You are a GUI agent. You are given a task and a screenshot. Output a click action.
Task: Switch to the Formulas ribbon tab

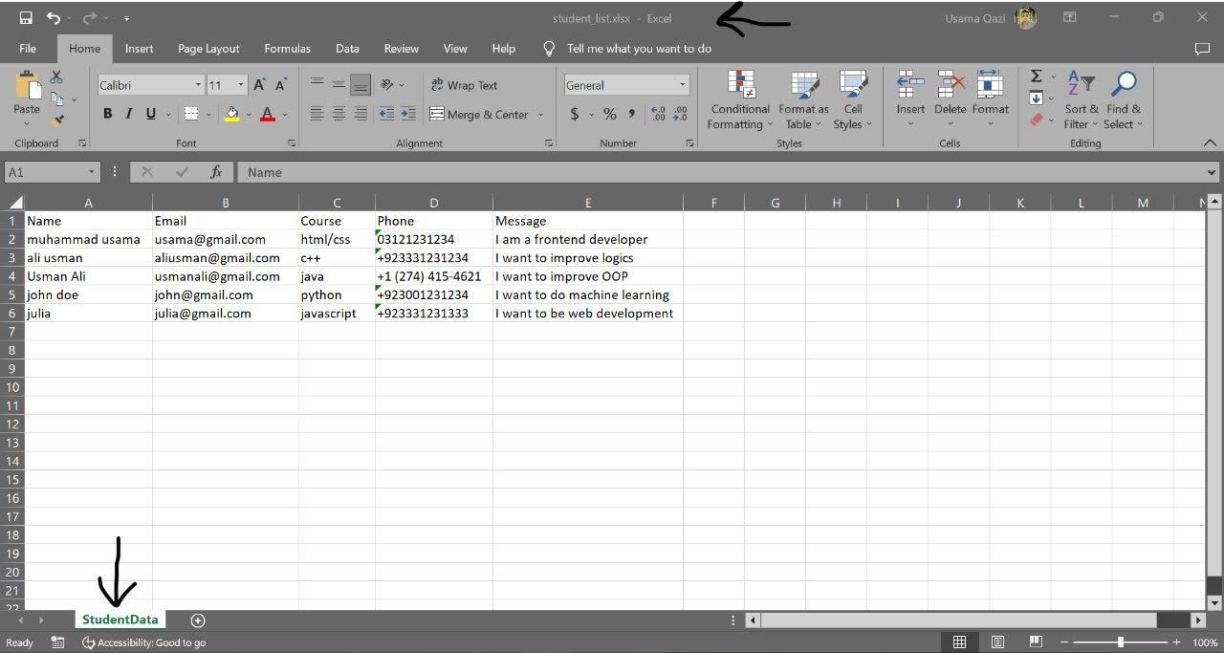point(287,49)
